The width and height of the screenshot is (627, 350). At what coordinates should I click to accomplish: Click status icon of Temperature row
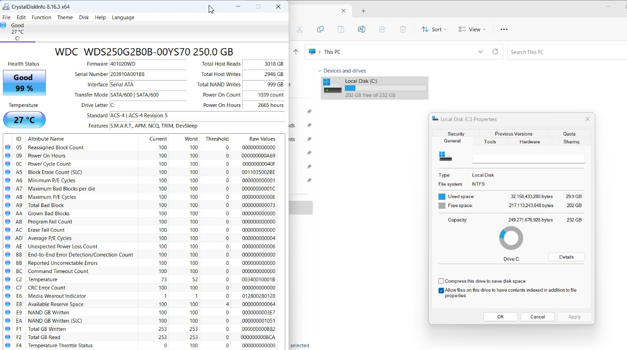(8, 279)
